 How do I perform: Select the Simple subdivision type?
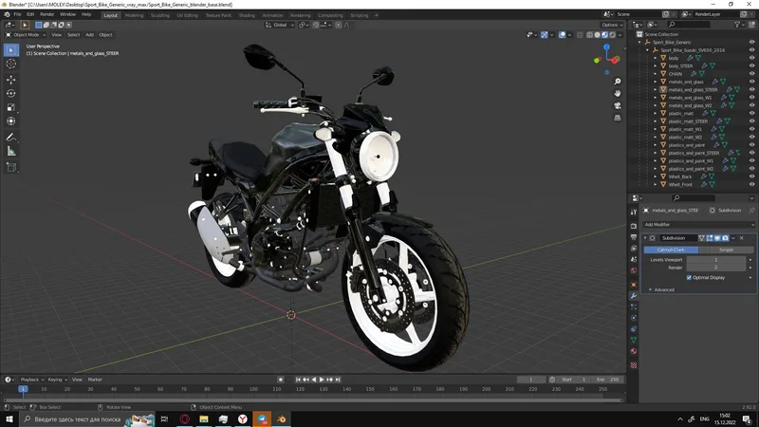pyautogui.click(x=726, y=250)
